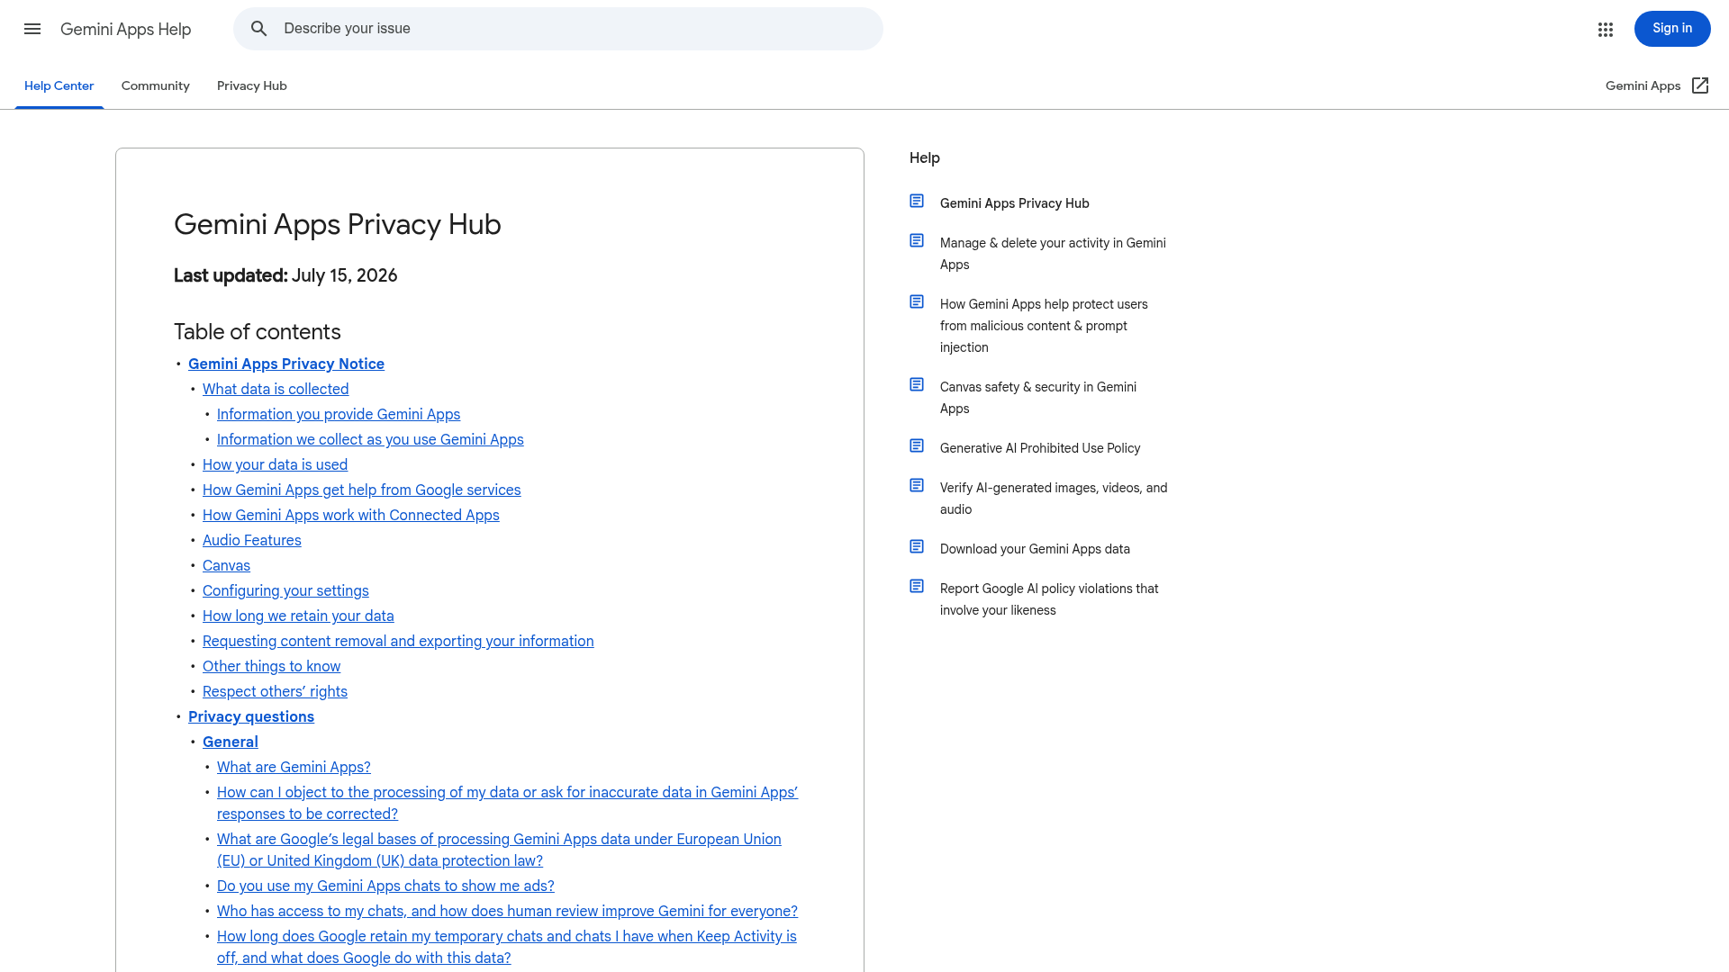Click the Last updated July 15, 2026 text
Viewport: 1729px width, 972px height.
pyautogui.click(x=285, y=275)
